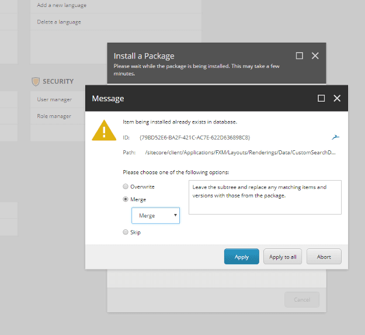The width and height of the screenshot is (365, 335).
Task: Open the Merge mode dropdown
Action: (155, 216)
